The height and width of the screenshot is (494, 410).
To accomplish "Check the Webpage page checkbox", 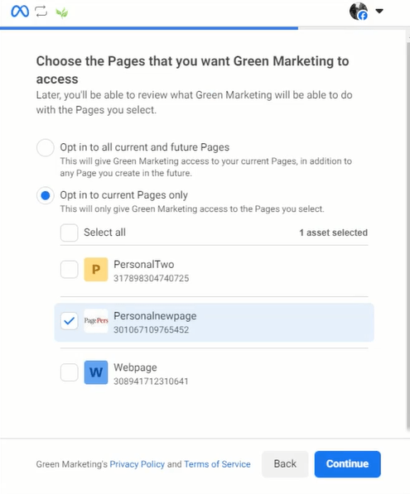I will pyautogui.click(x=69, y=372).
